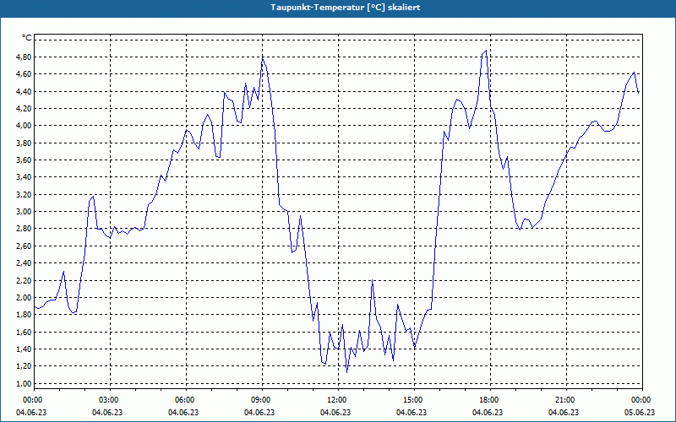Click the 2,60 y-axis value
This screenshot has height=422, width=676.
25,246
